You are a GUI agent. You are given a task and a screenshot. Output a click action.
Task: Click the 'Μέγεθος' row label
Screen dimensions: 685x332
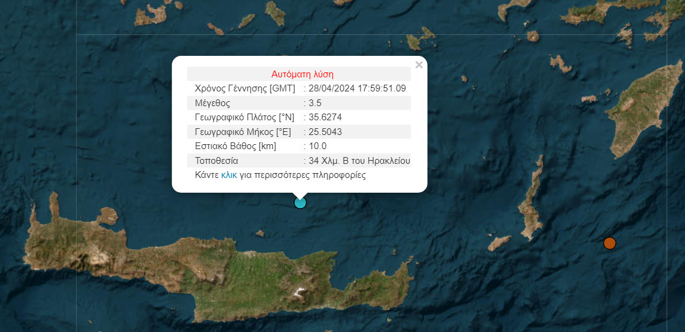212,102
